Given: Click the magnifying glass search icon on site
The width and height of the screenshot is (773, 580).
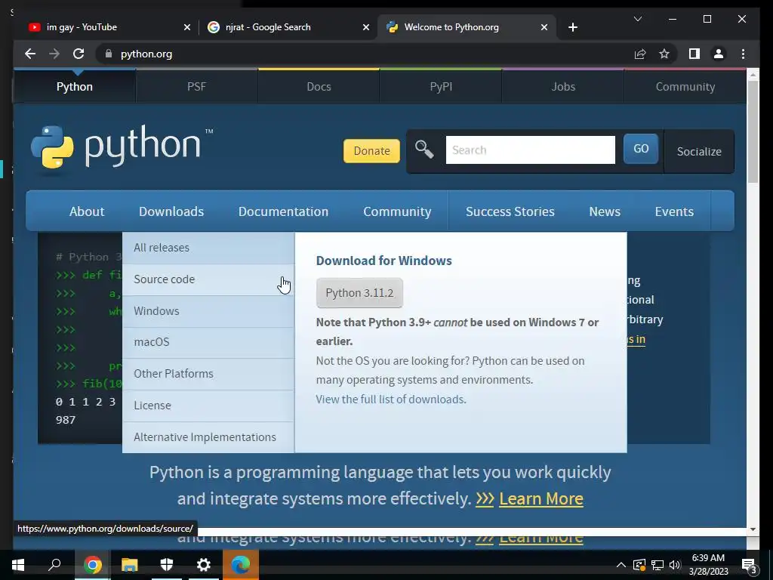Looking at the screenshot, I should point(424,149).
